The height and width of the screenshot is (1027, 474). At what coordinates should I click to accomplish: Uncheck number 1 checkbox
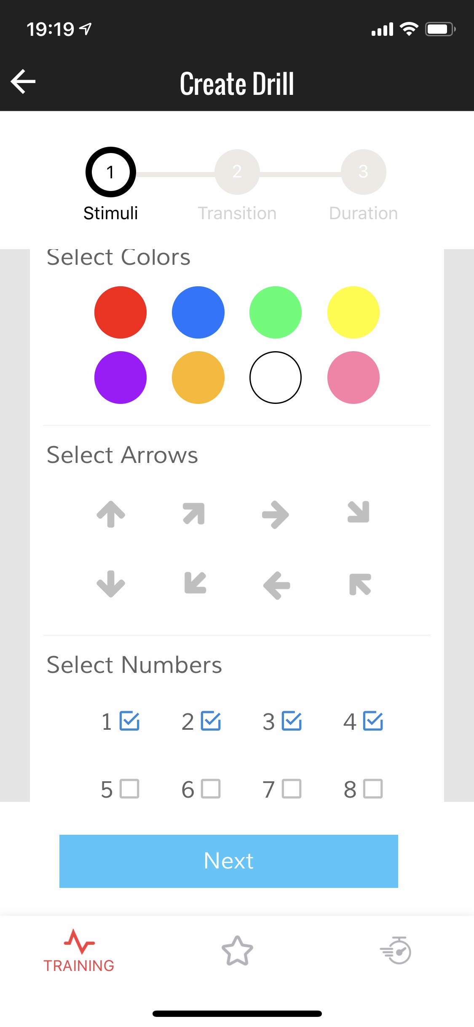pos(129,721)
